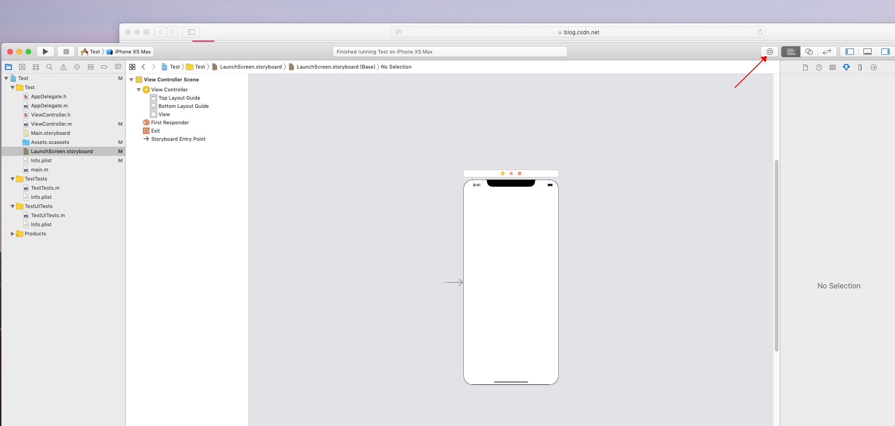Viewport: 895px width, 426px height.
Task: Switch to the Assistant editor
Action: tap(809, 52)
